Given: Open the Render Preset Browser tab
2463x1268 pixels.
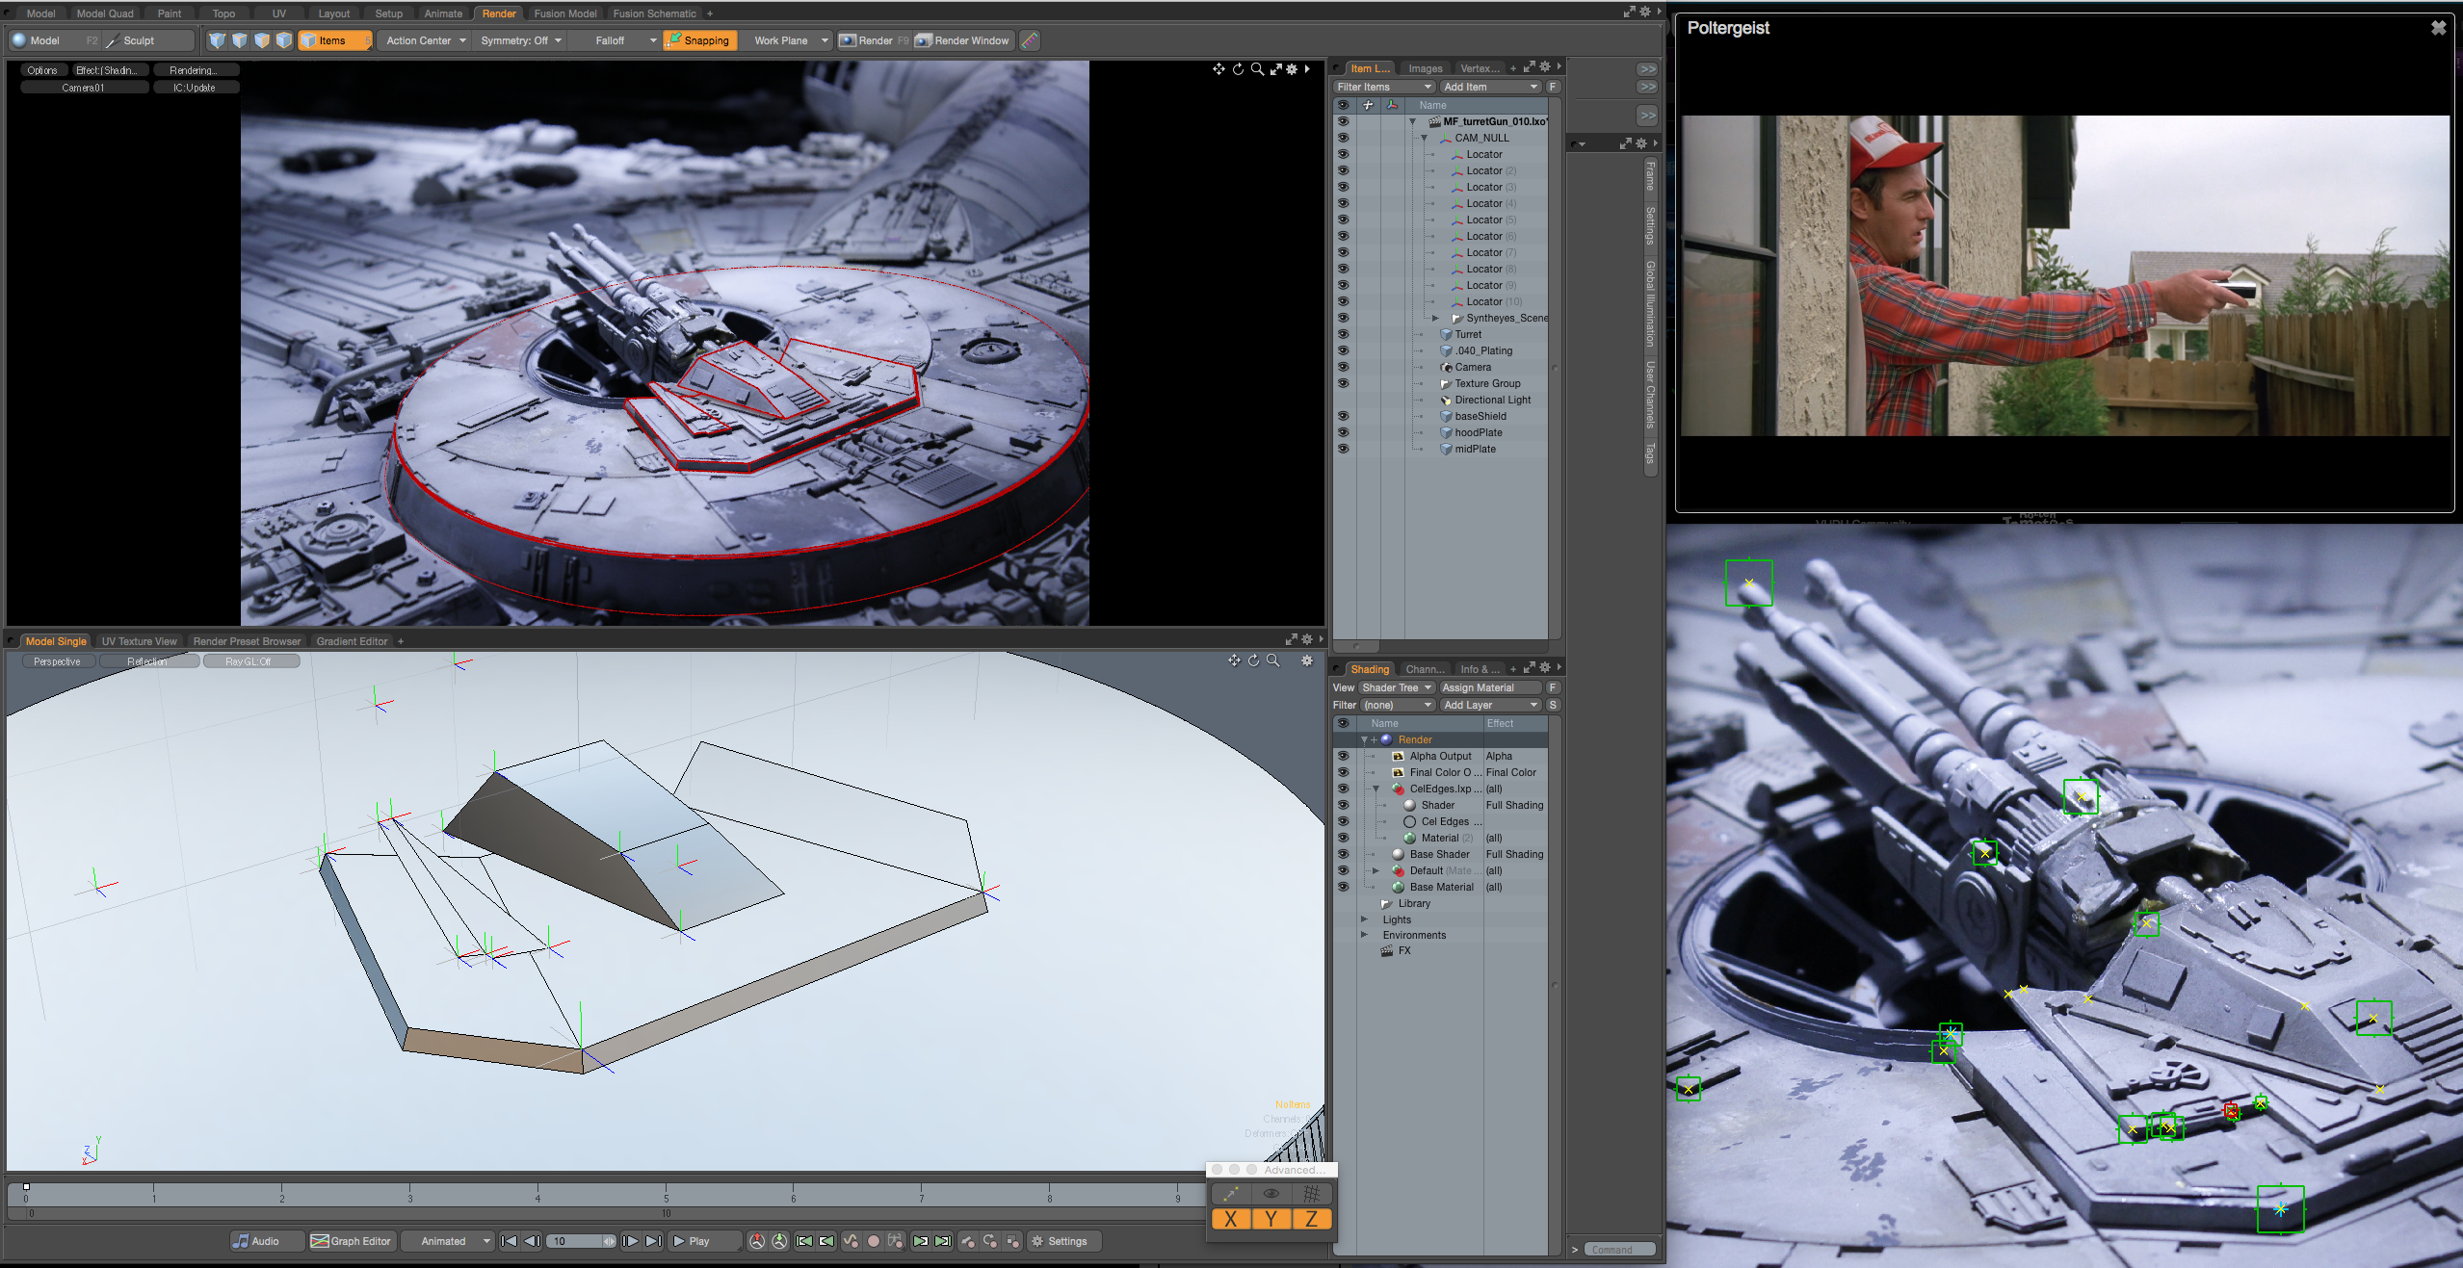Looking at the screenshot, I should click(247, 641).
